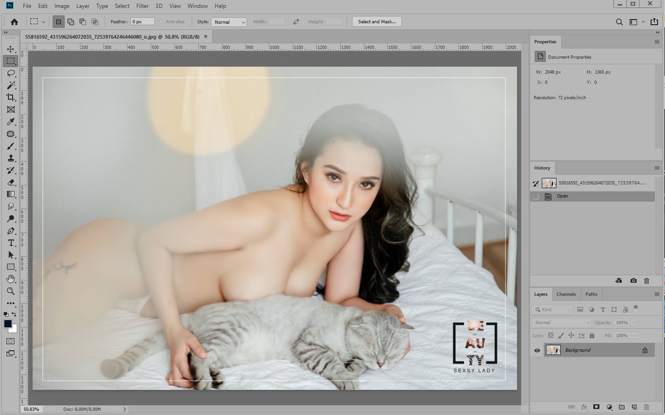The width and height of the screenshot is (665, 415).
Task: Switch to the Channels tab
Action: coord(566,294)
